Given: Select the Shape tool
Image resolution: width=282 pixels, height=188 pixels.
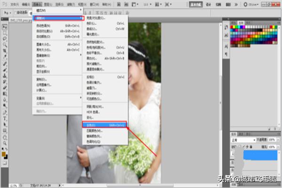Looking at the screenshot, I should click(x=5, y=131).
